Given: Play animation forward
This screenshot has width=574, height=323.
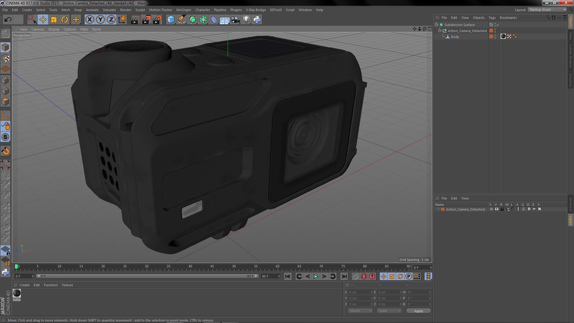Looking at the screenshot, I should [316, 276].
